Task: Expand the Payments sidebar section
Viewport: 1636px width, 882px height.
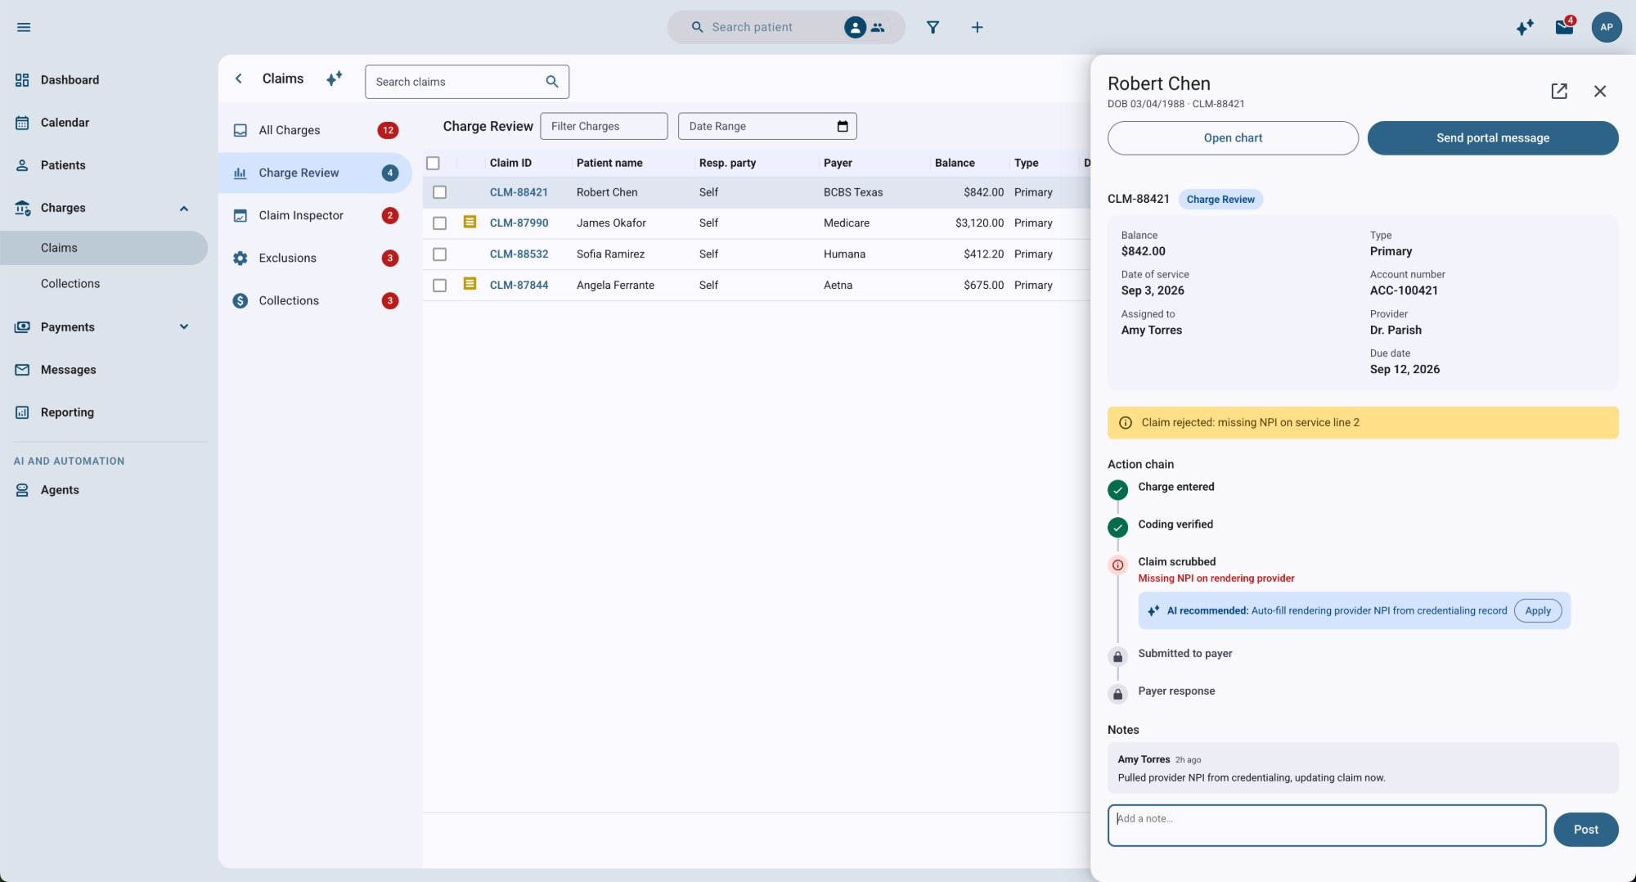Action: pos(184,327)
